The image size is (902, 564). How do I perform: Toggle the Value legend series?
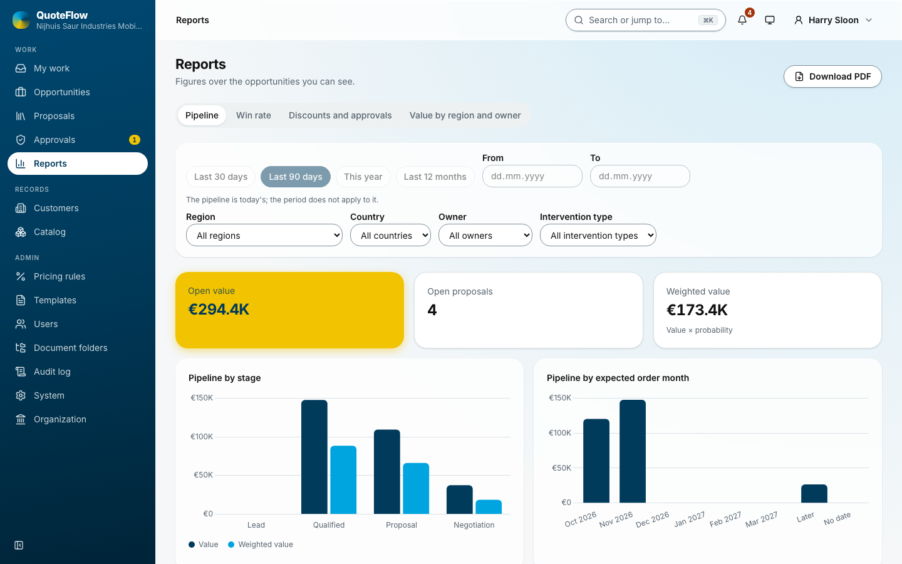click(204, 545)
